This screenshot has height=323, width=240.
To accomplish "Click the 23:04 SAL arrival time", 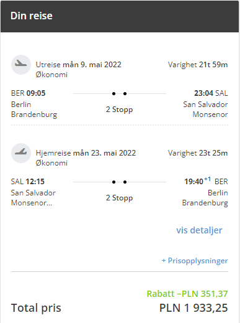I will [211, 93].
